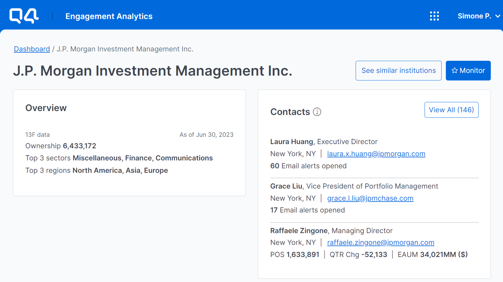Select the Grace Liu contact name

pyautogui.click(x=286, y=186)
